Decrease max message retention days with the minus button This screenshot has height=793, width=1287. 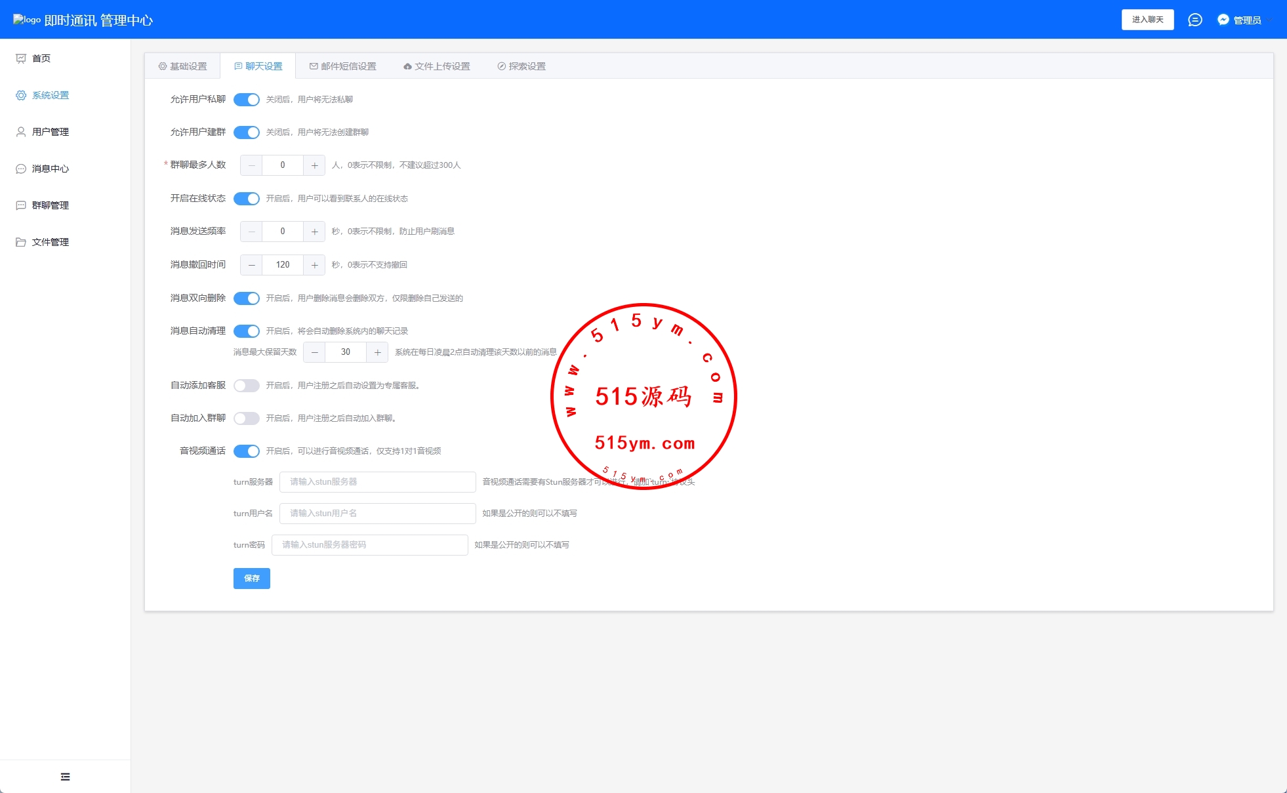point(314,352)
